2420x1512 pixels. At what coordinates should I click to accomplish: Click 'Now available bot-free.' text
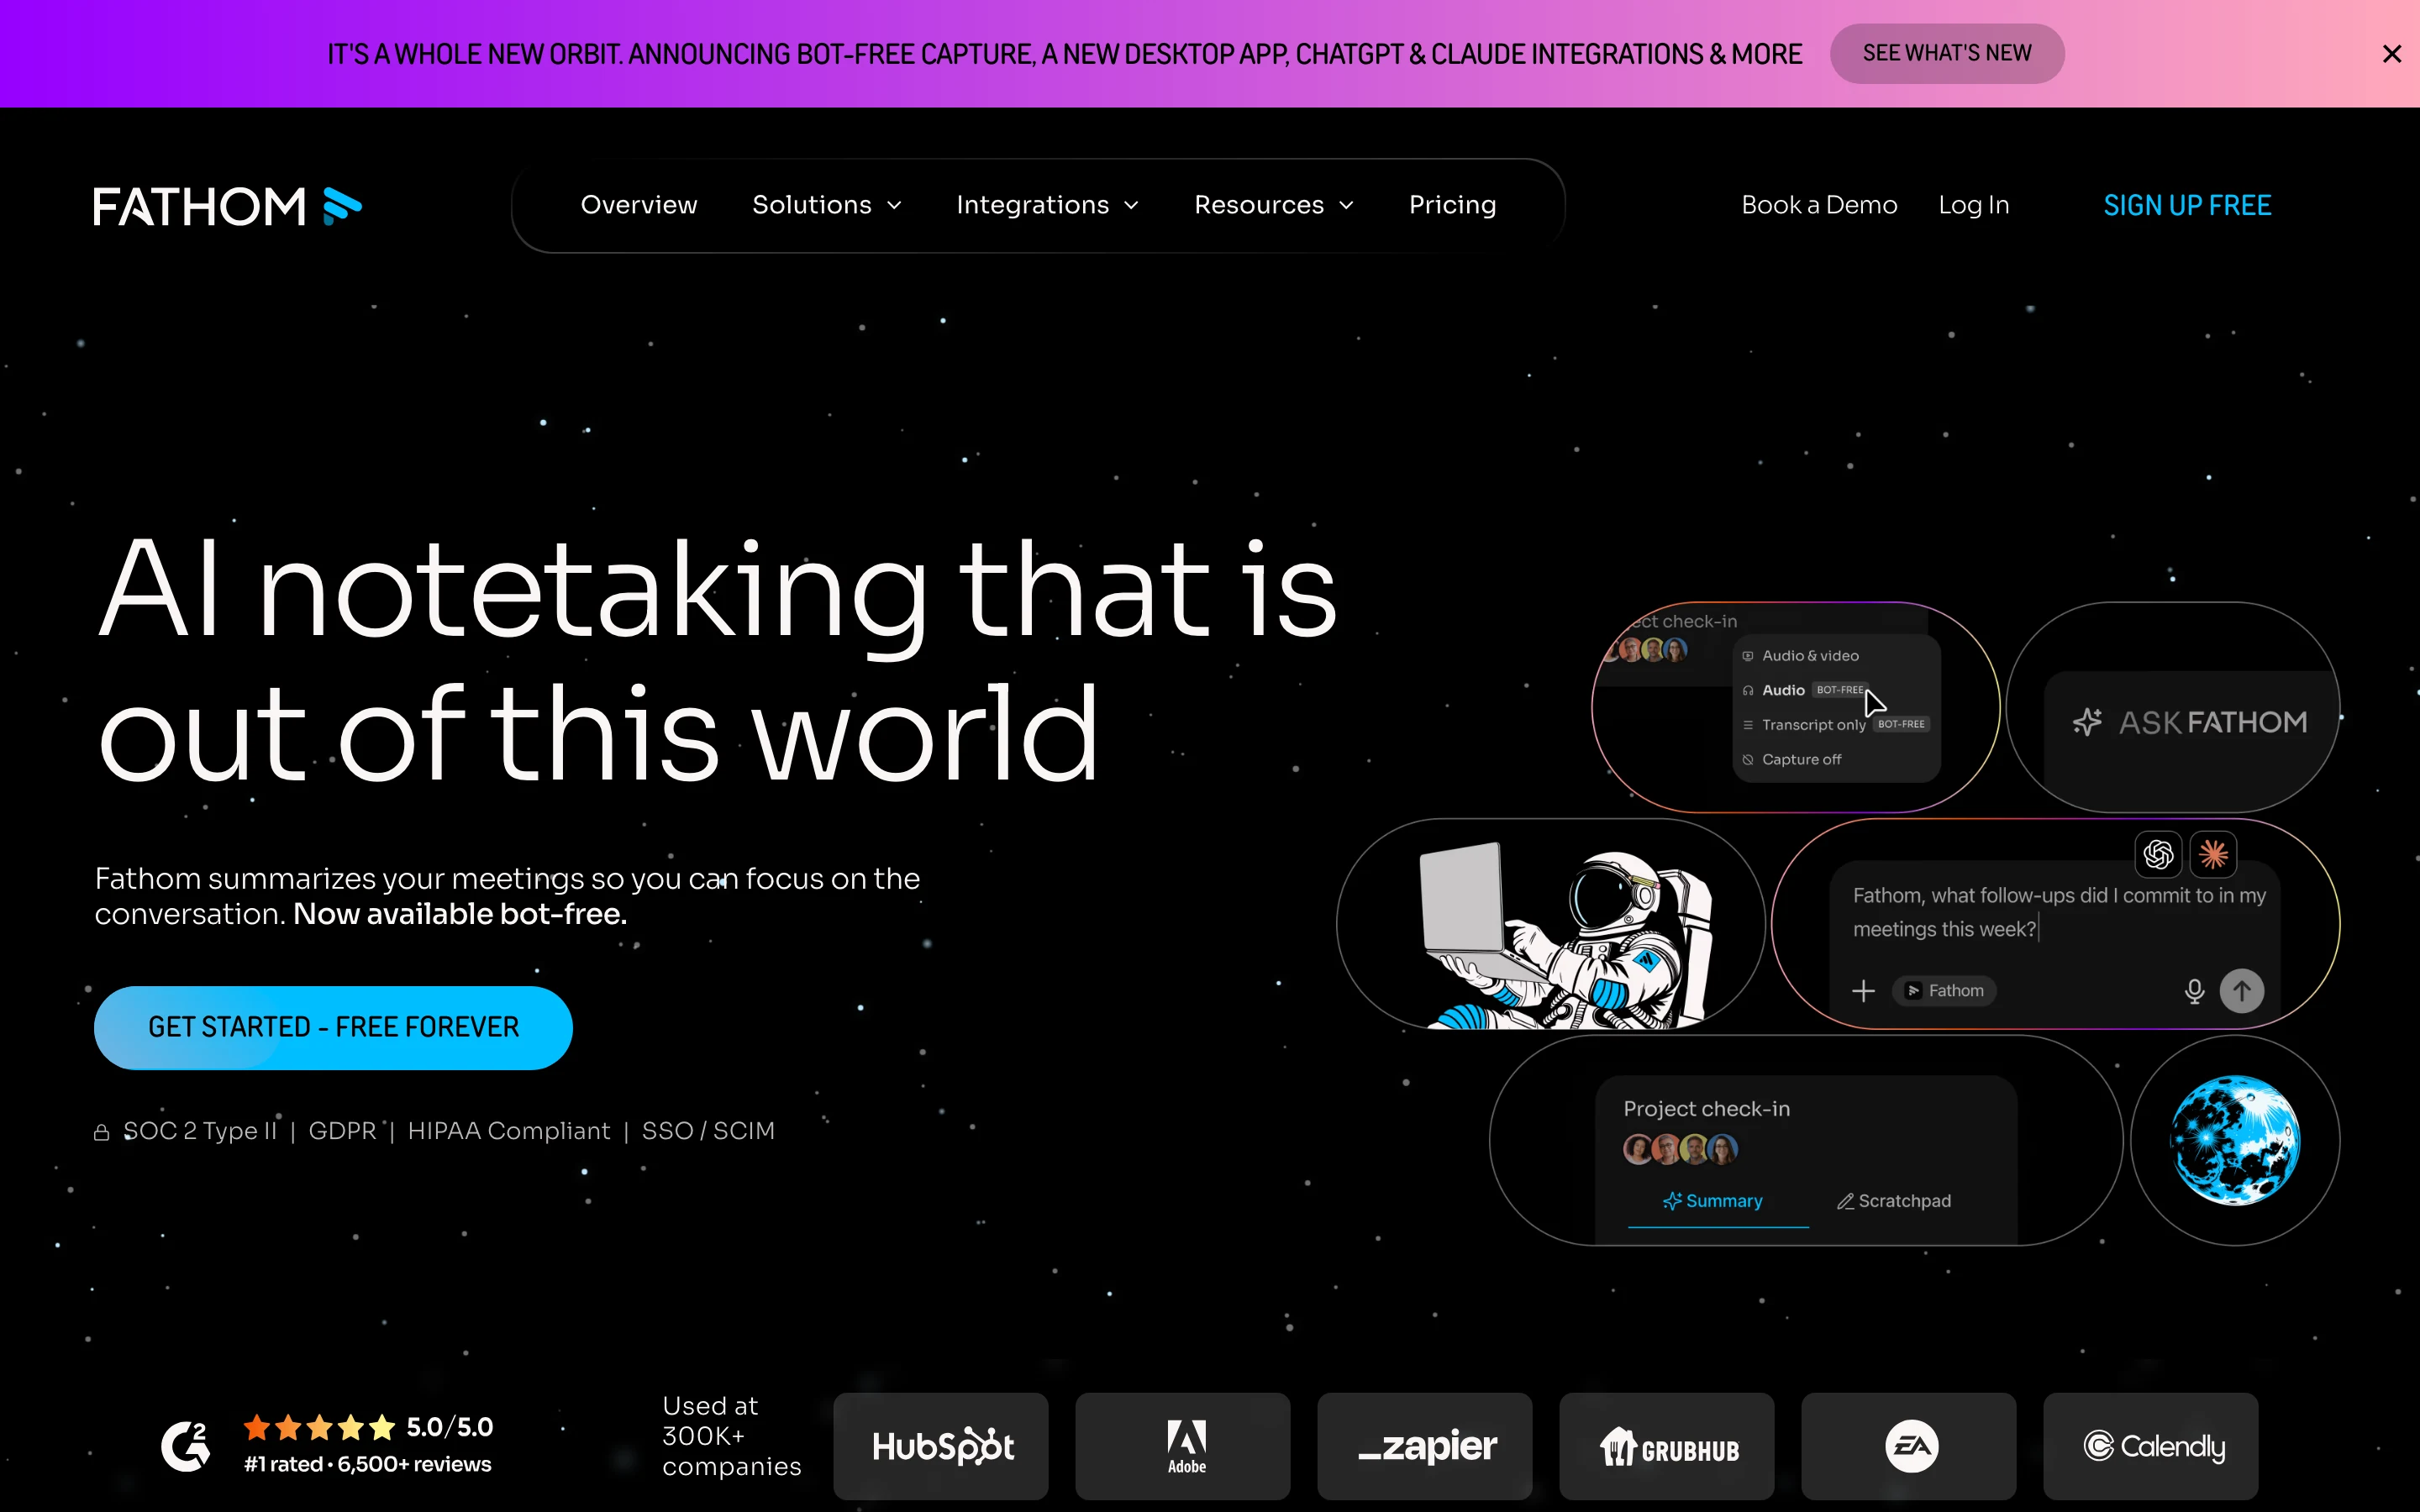click(x=460, y=914)
